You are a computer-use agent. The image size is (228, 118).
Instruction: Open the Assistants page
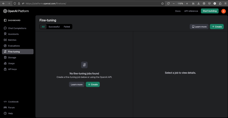[18, 34]
